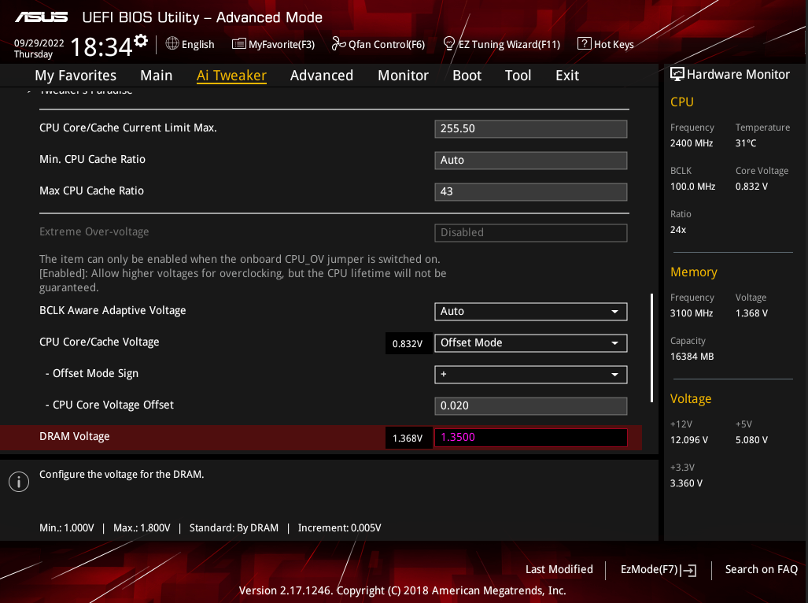Image resolution: width=808 pixels, height=603 pixels.
Task: Edit CPU Core Voltage Offset 0.020 field
Action: [531, 405]
